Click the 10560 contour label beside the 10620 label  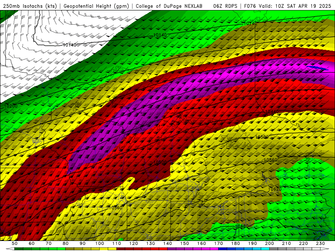(x=271, y=160)
